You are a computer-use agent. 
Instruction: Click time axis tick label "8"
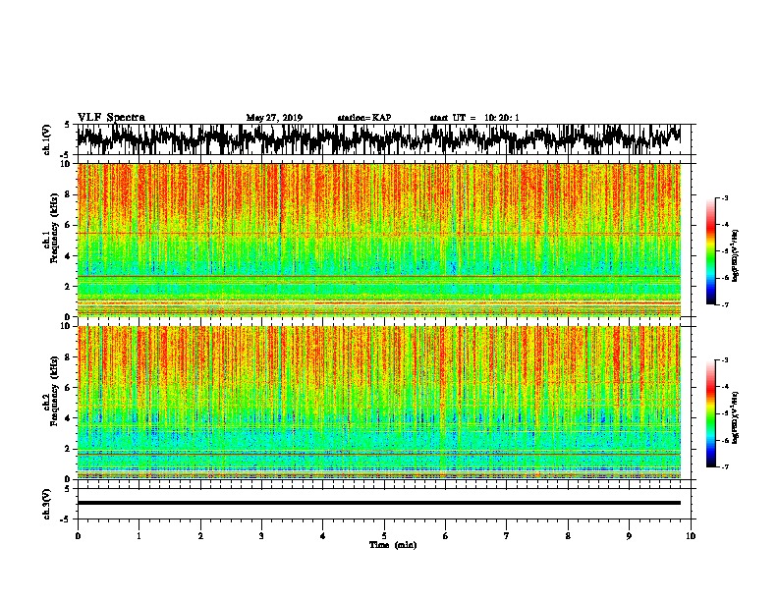[x=568, y=536]
